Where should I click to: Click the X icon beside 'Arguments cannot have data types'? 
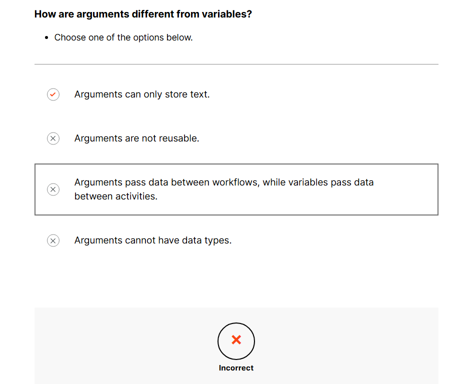point(53,240)
